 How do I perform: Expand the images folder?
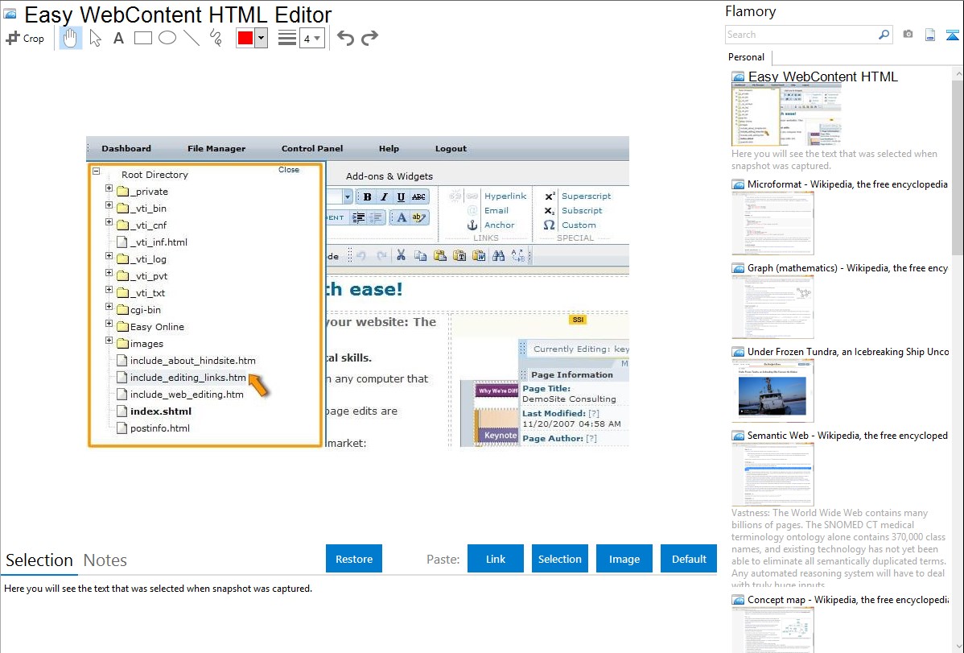(109, 341)
